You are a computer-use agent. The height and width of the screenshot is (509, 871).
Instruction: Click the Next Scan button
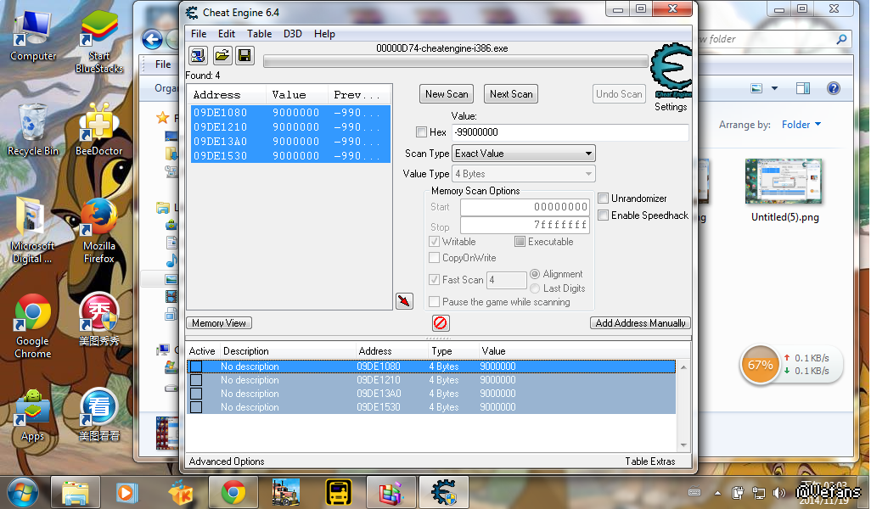tap(511, 94)
